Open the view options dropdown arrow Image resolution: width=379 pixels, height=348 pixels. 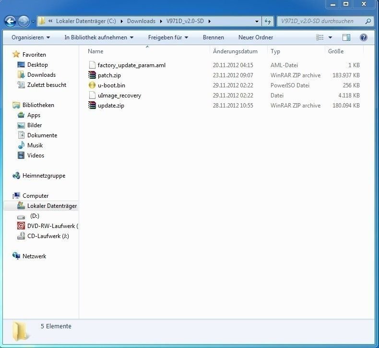tap(330, 37)
